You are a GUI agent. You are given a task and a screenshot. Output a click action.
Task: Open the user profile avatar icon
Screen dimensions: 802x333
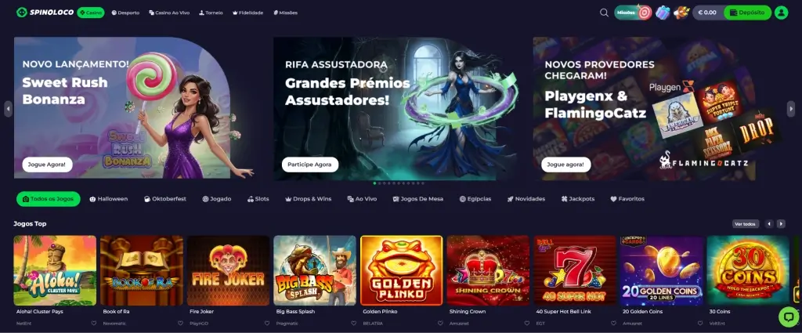[781, 13]
